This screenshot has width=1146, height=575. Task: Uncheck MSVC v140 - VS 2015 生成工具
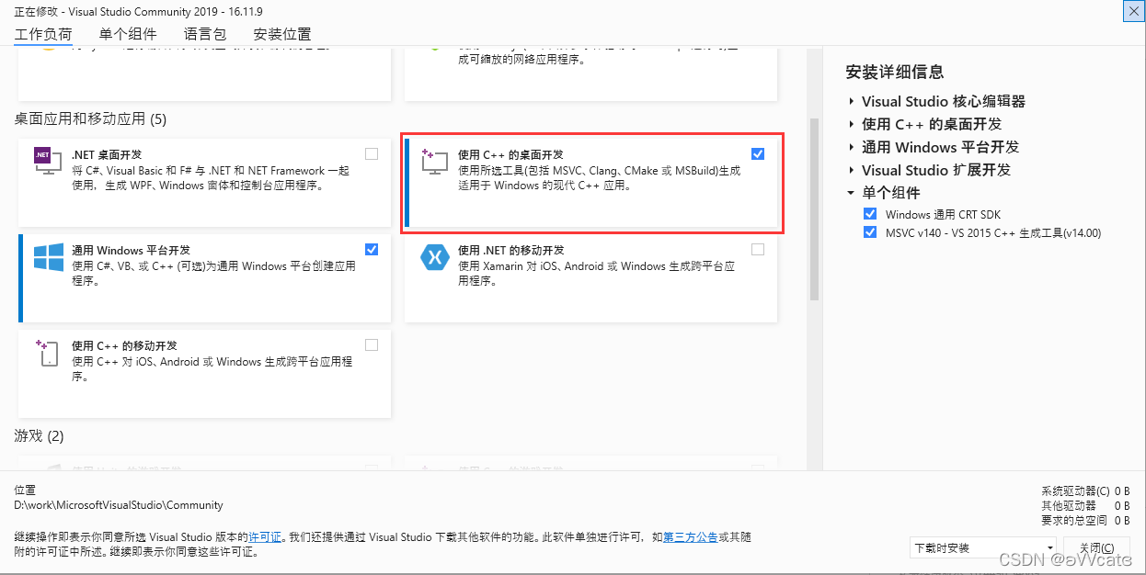[870, 232]
